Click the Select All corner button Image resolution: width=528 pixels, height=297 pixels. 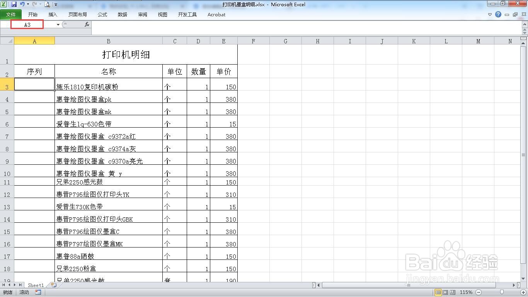7,41
